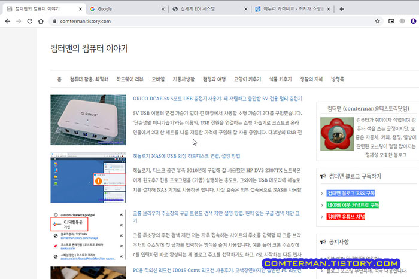Open the 컴퓨터 활용, 최적화 category
419x279 pixels.
pyautogui.click(x=89, y=79)
